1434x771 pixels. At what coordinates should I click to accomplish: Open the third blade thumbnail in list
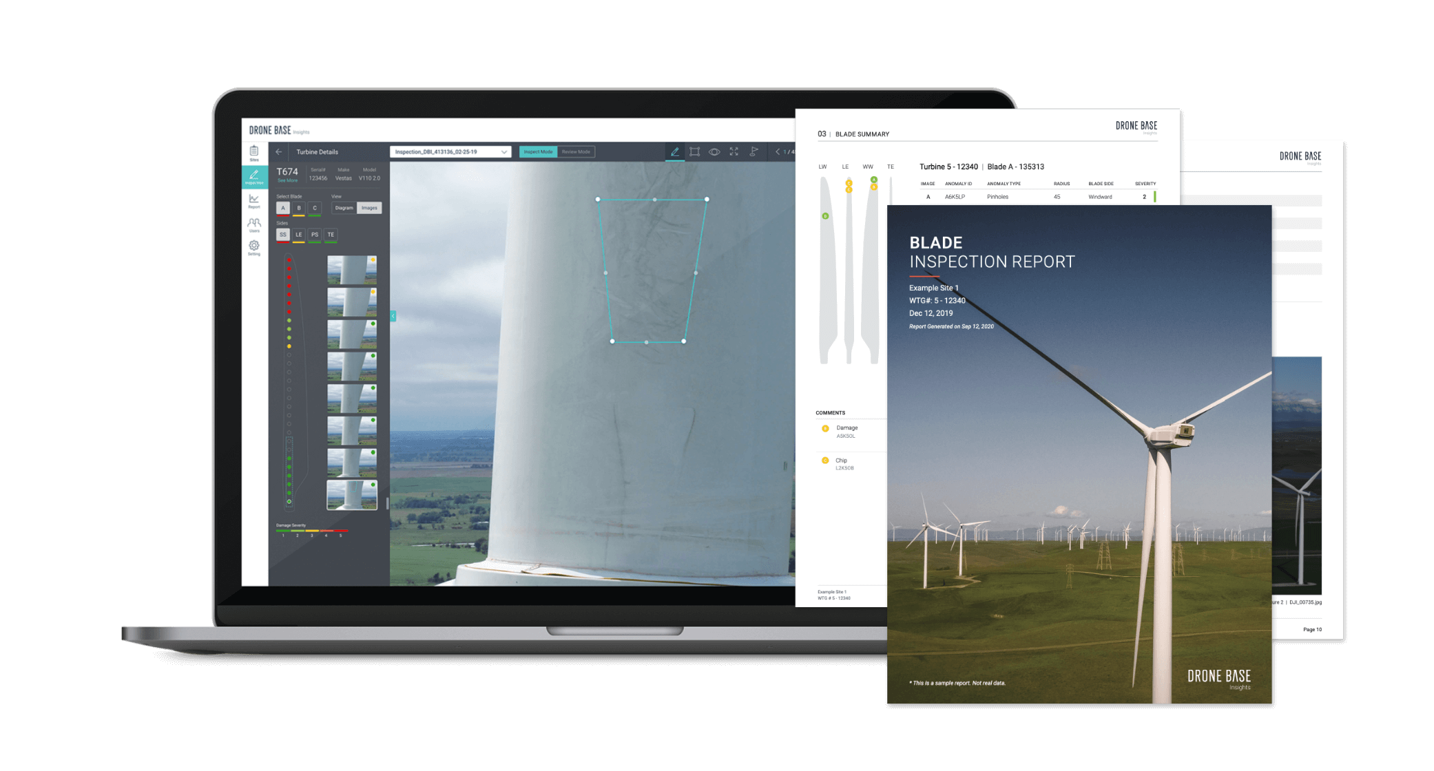coord(352,335)
